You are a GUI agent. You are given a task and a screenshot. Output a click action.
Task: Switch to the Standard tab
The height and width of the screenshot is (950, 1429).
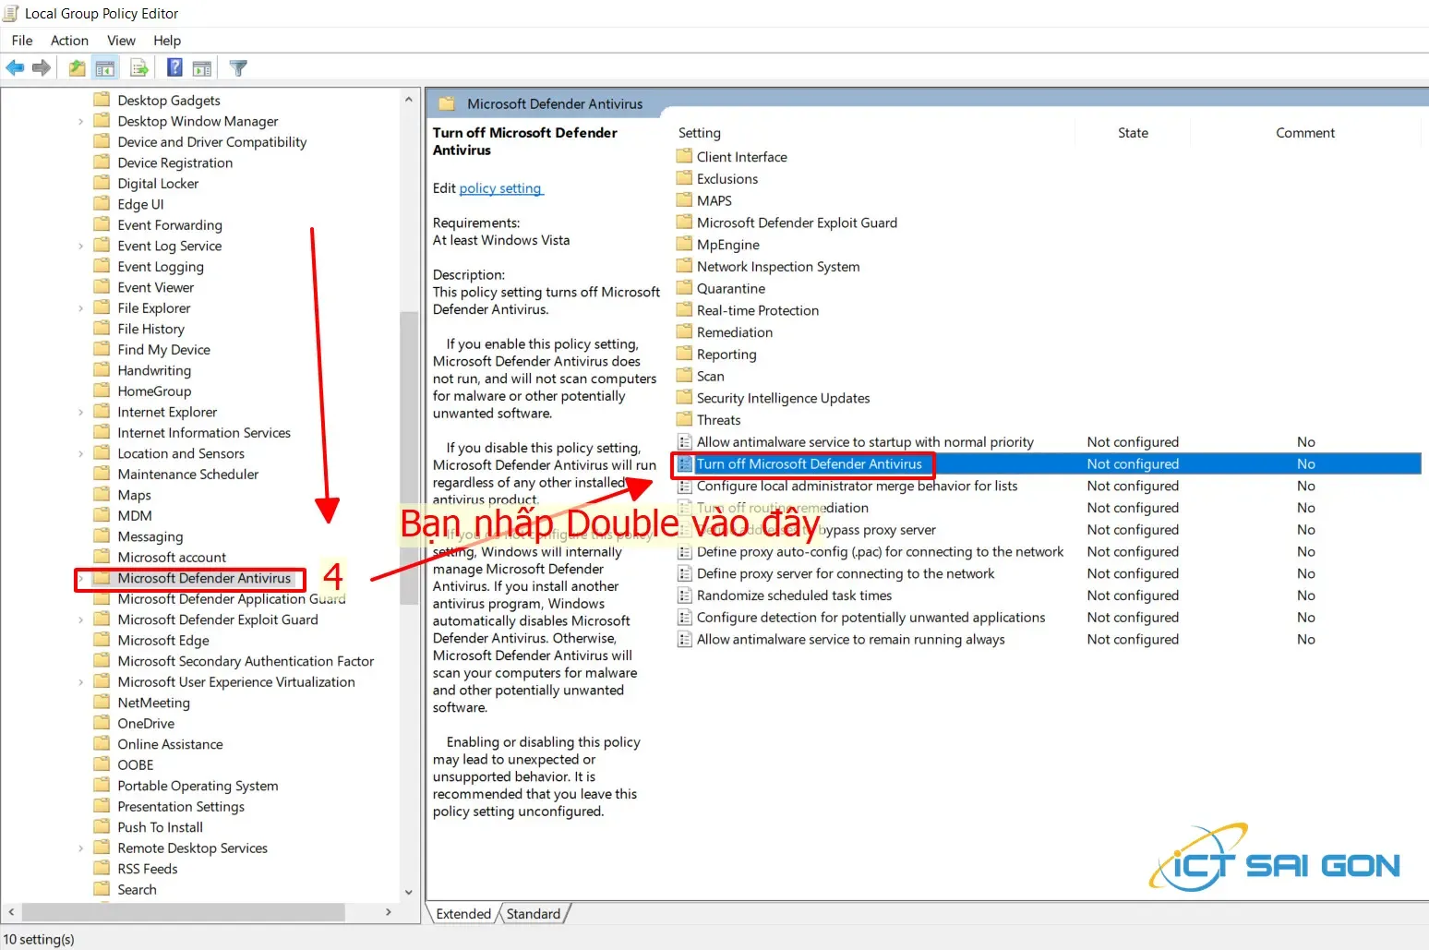coord(534,913)
